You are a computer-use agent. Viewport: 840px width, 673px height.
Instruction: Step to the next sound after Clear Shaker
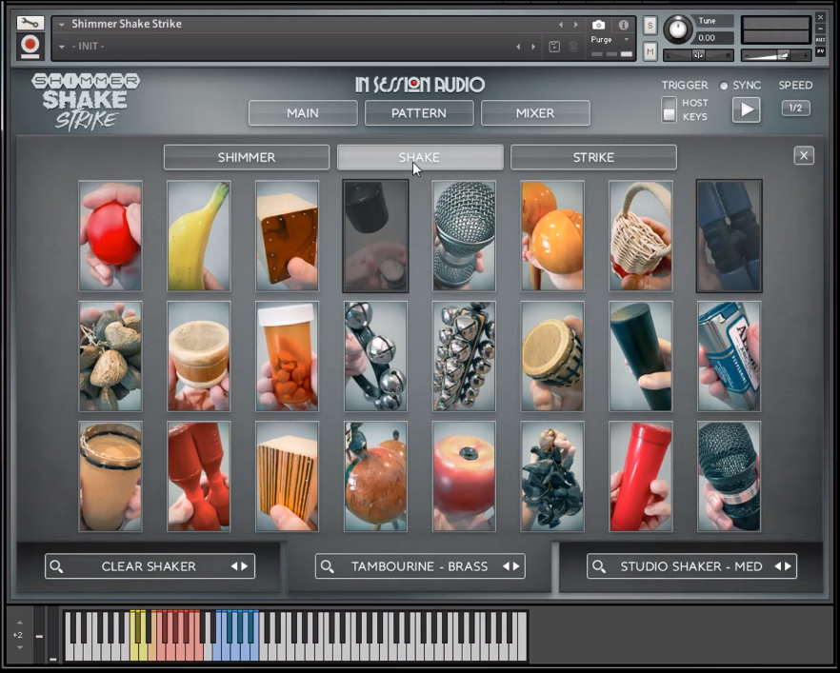pyautogui.click(x=244, y=566)
